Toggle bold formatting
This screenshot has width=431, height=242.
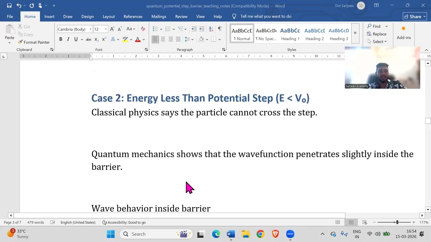click(61, 39)
